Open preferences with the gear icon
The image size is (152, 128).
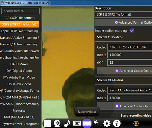107,123
